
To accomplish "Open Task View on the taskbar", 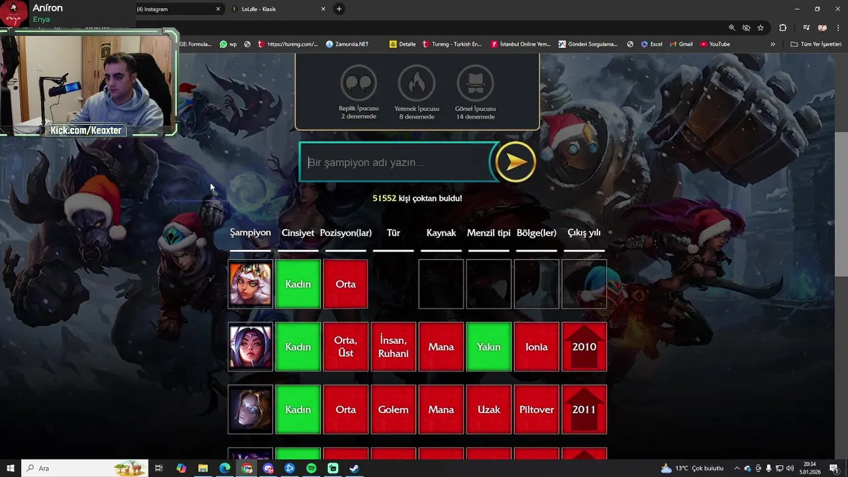I will click(159, 468).
